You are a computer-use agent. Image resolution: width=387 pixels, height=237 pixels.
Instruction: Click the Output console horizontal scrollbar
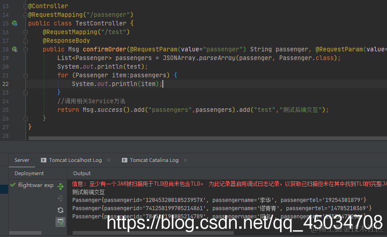(x=153, y=233)
